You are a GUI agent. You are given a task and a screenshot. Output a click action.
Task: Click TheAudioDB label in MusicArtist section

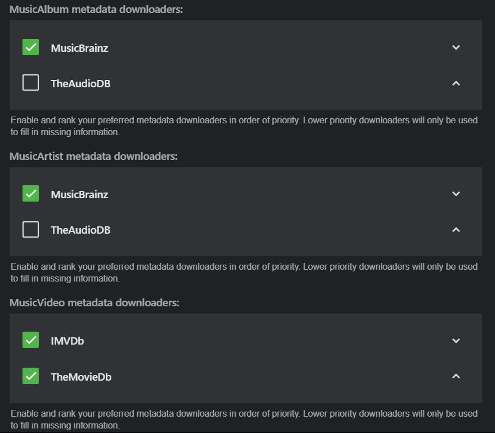(80, 230)
